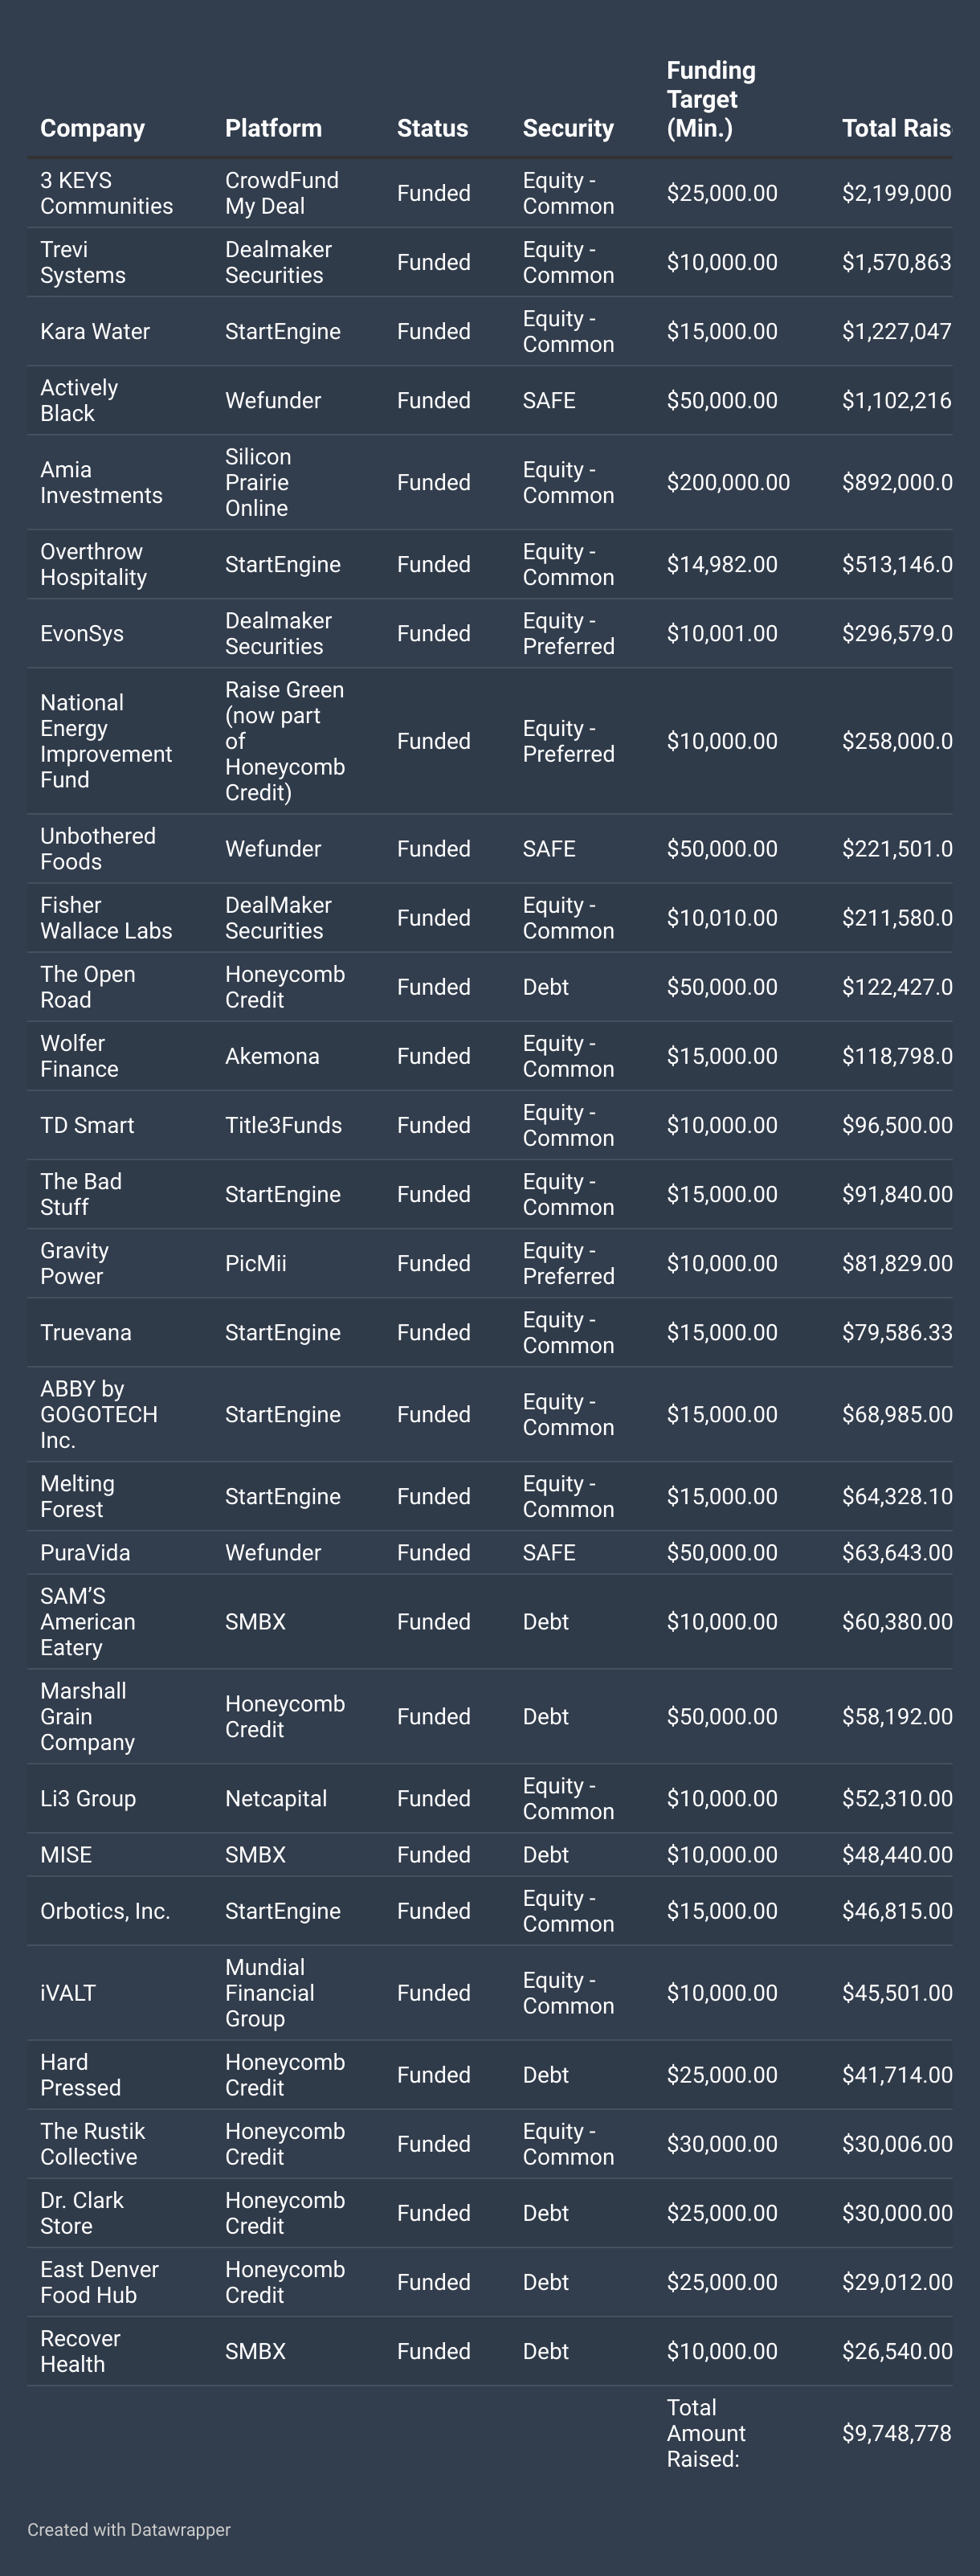
Task: Open the Created with Datawrapper link
Action: 129,2529
